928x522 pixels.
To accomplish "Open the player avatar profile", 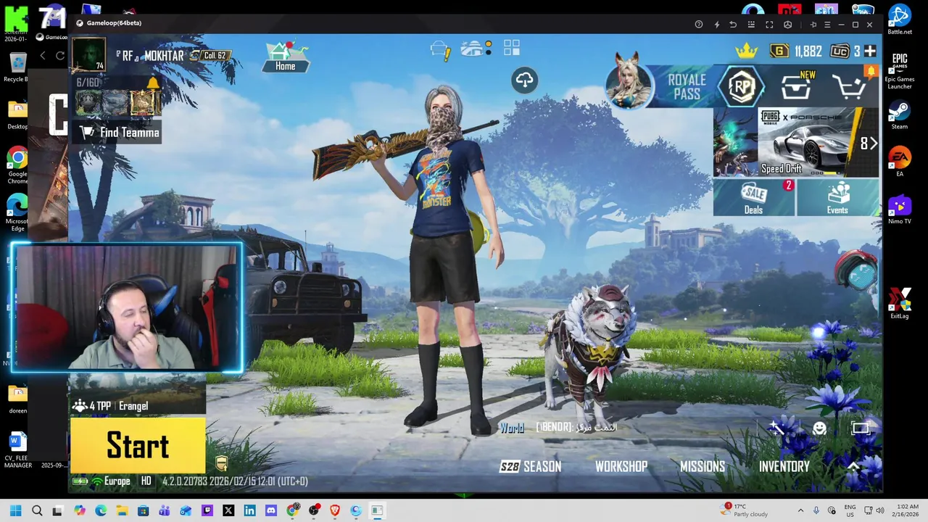I will (89, 54).
